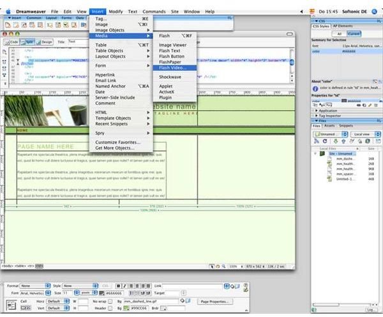
Task: Click the refresh icon in Files panel
Action: click(325, 141)
